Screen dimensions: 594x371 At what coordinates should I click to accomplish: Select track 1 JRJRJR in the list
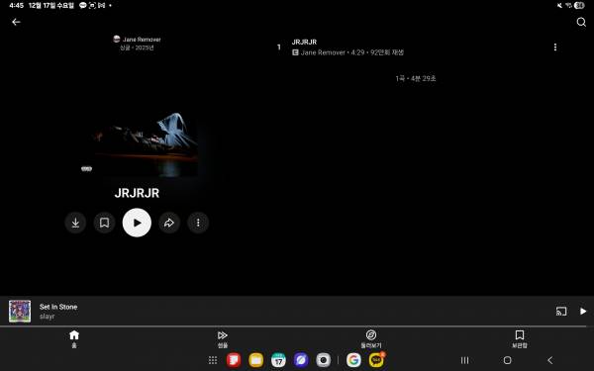pyautogui.click(x=417, y=46)
